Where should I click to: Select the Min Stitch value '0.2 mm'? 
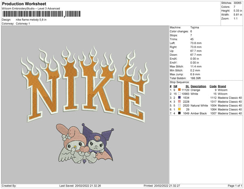pos(195,70)
